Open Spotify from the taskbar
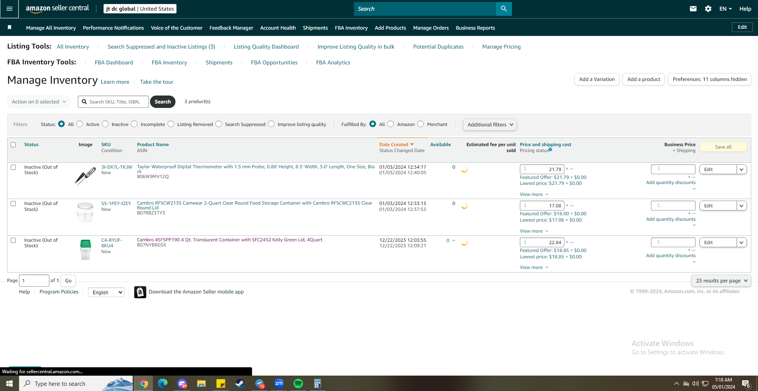The height and width of the screenshot is (391, 758). click(298, 383)
